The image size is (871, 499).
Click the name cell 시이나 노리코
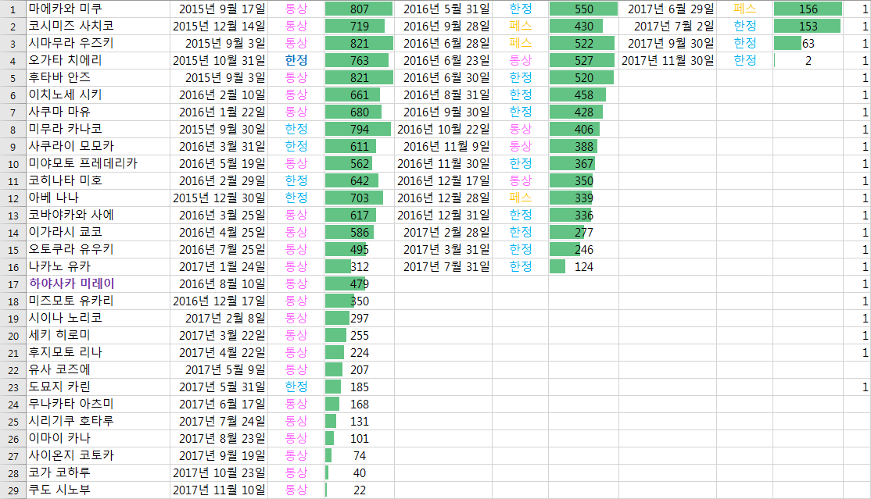[x=98, y=319]
